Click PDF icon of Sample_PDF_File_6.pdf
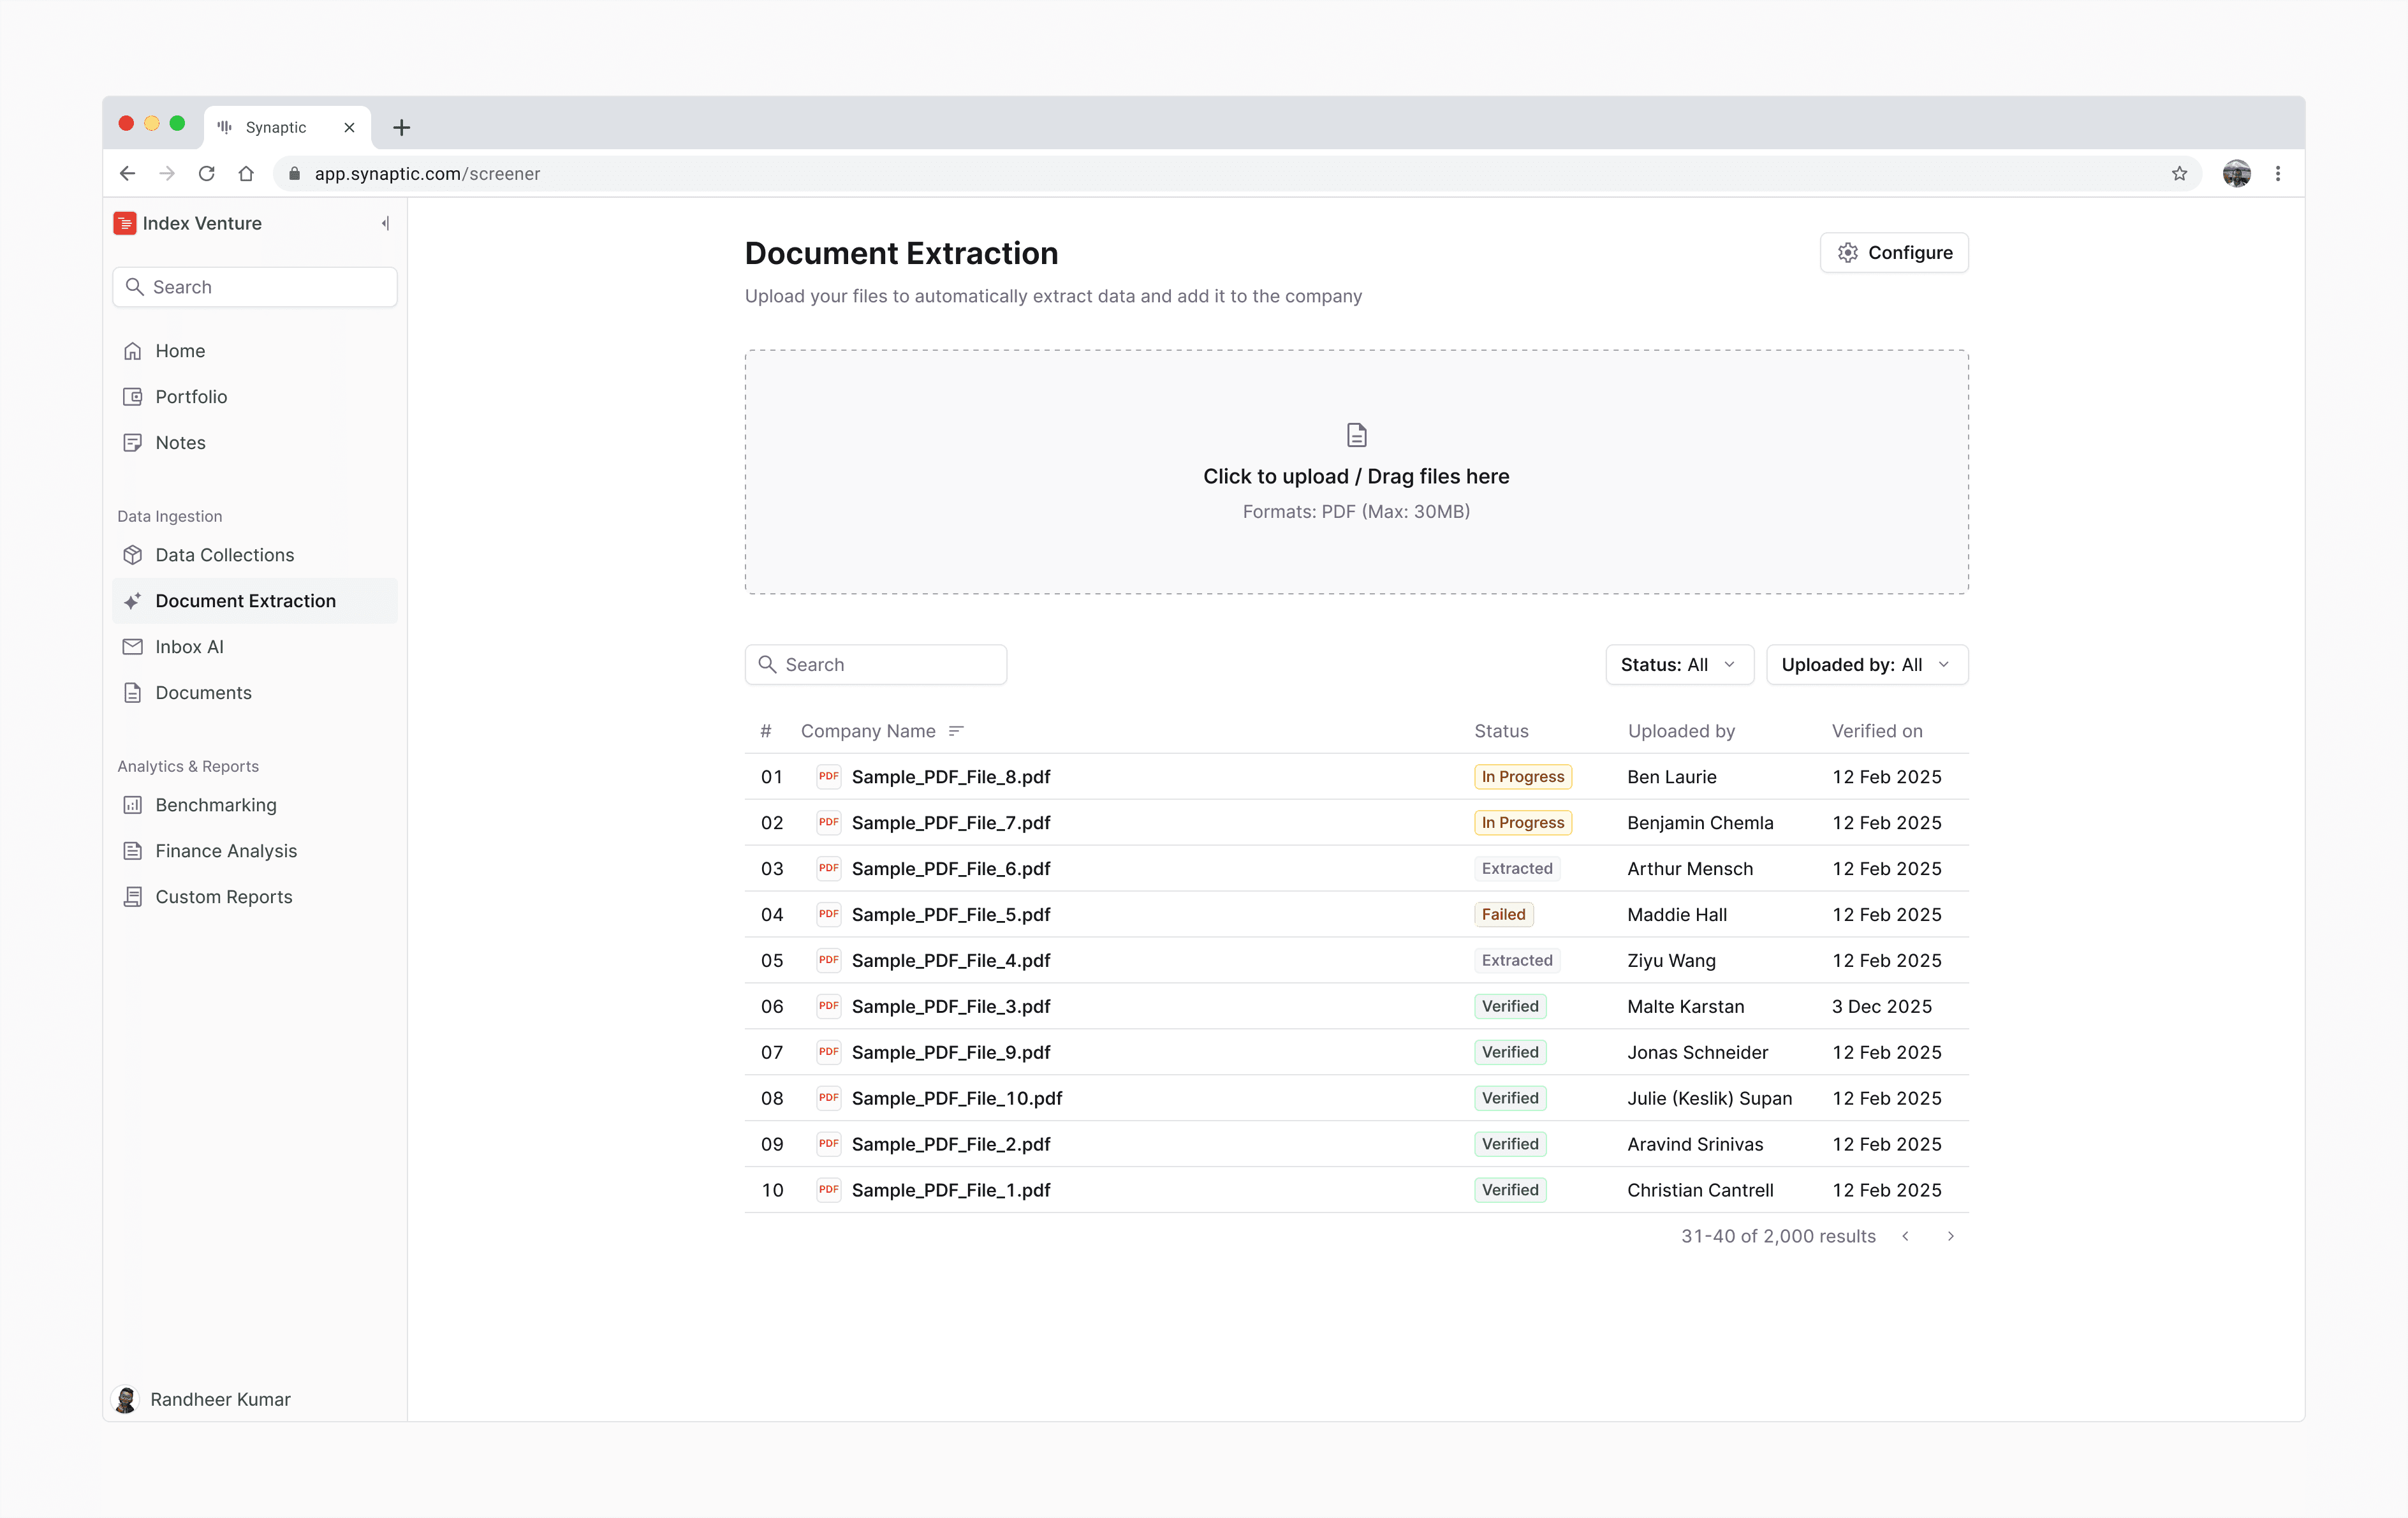 (829, 869)
